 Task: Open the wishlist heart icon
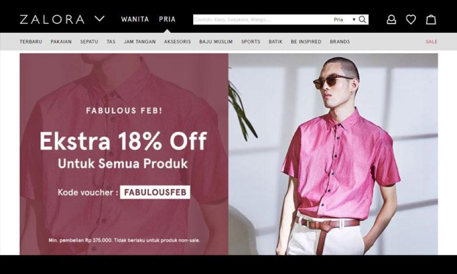tap(411, 20)
